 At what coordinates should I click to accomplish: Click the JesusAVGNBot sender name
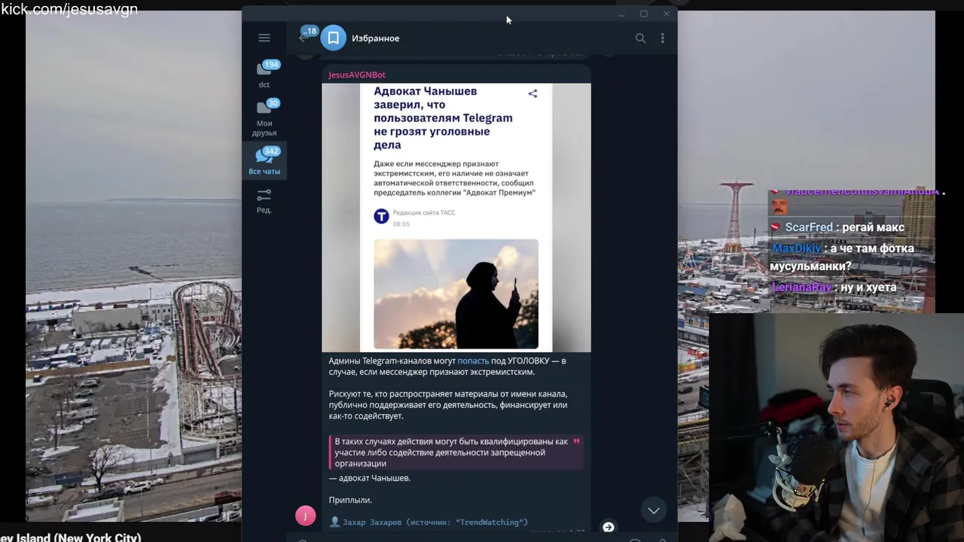(x=357, y=75)
